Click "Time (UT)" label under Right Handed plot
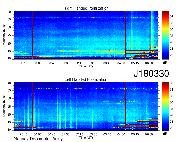The width and height of the screenshot is (176, 142). [x=86, y=66]
